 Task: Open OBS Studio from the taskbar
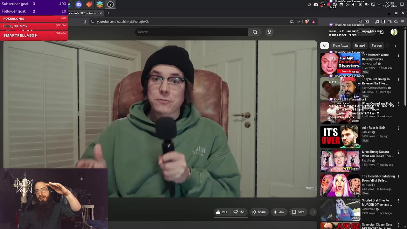[110, 4]
